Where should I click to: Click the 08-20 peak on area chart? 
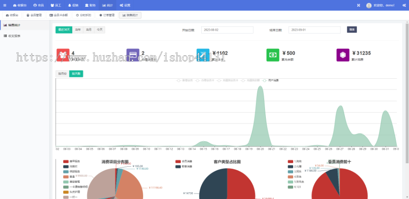point(260,87)
